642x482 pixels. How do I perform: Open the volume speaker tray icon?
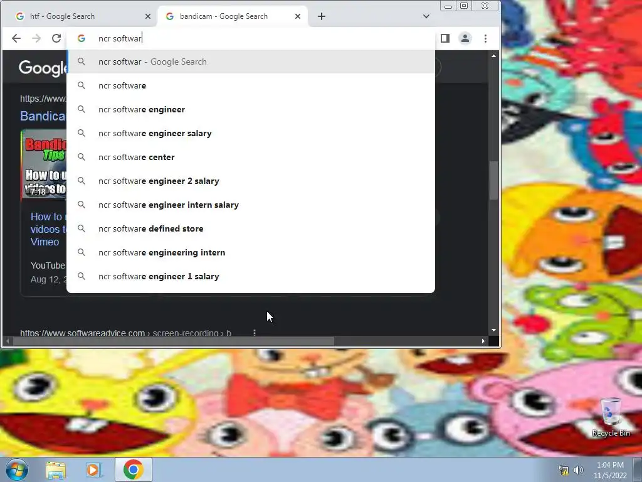click(x=579, y=470)
